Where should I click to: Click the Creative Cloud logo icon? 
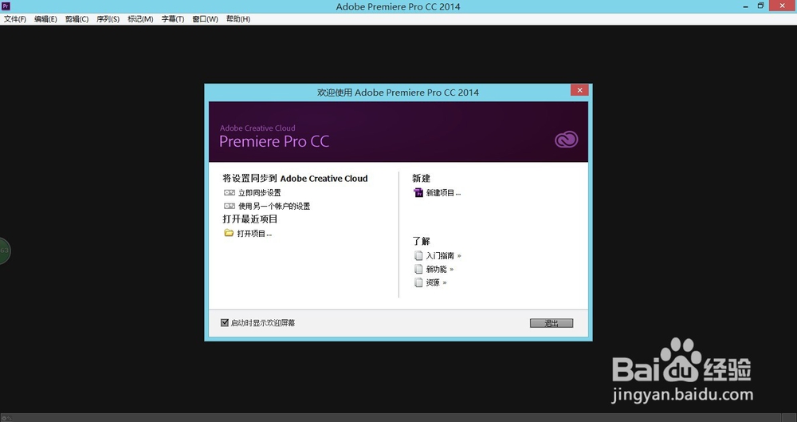(566, 140)
